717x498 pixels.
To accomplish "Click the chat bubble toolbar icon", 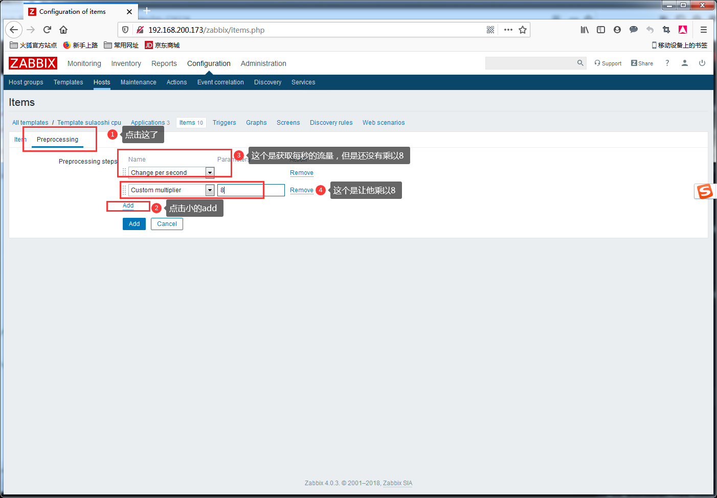I will click(x=634, y=30).
